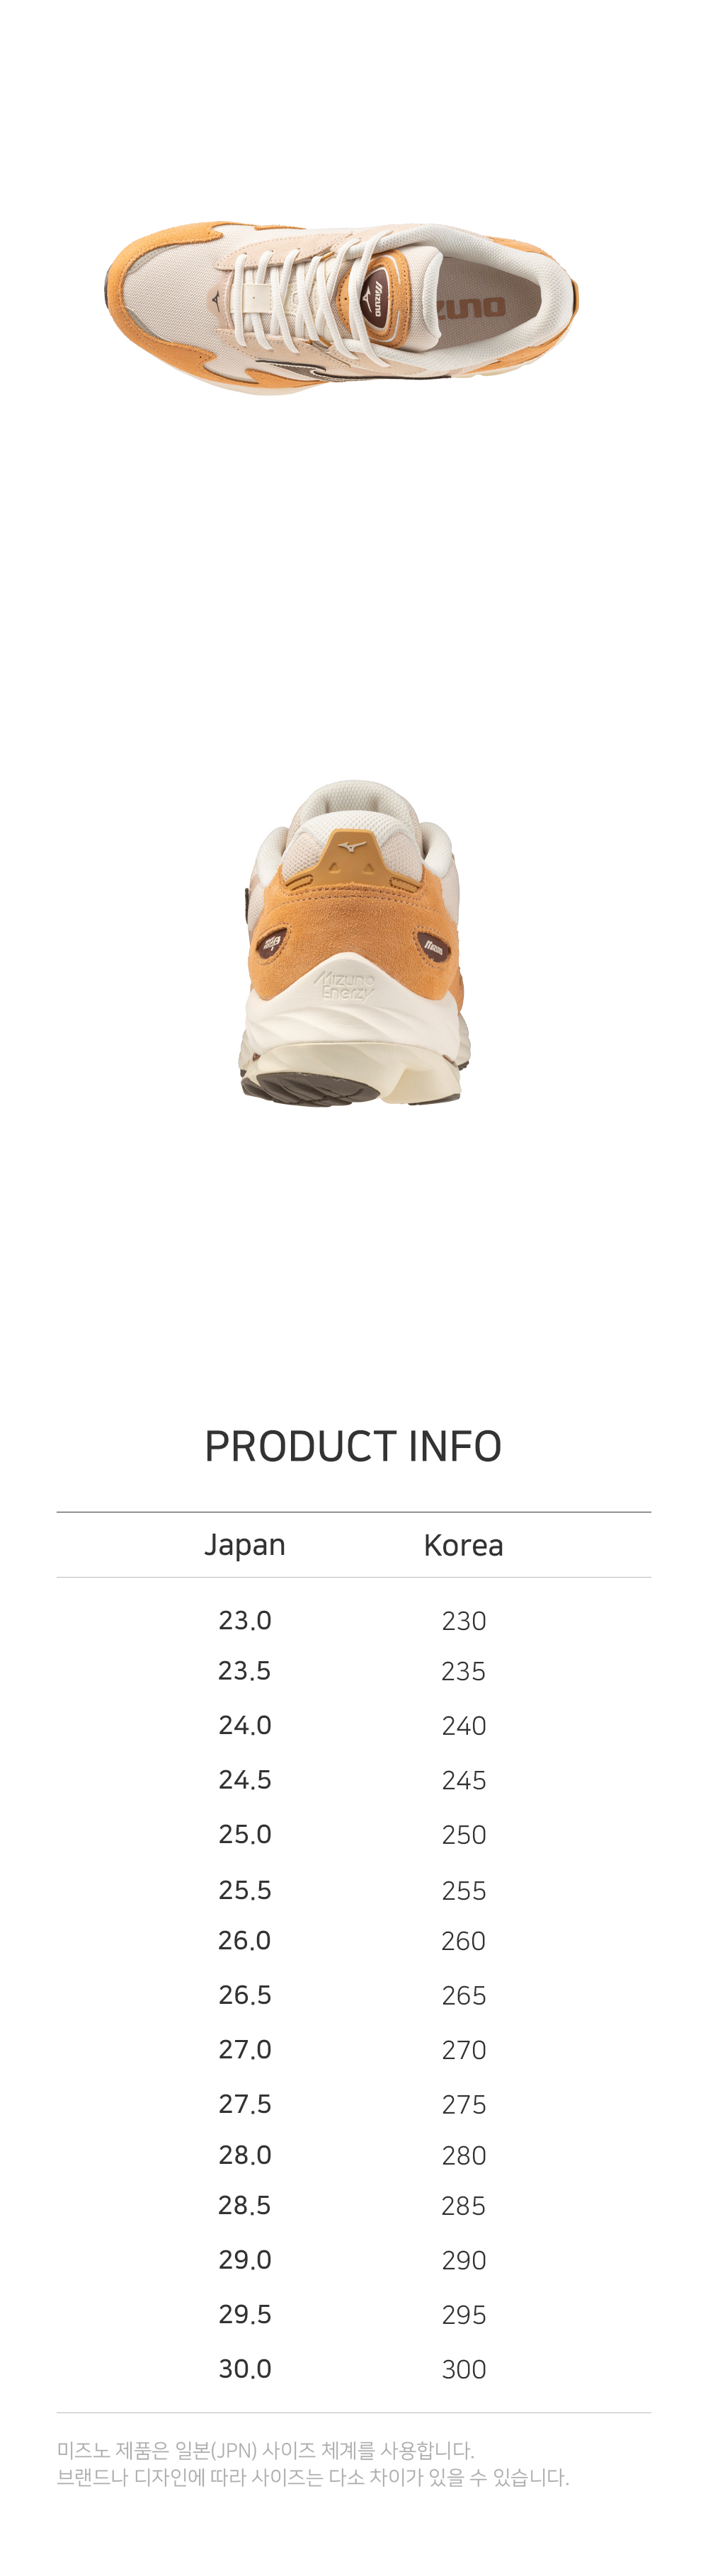Click Korea size 265 value
This screenshot has height=2576, width=708.
tap(464, 1995)
